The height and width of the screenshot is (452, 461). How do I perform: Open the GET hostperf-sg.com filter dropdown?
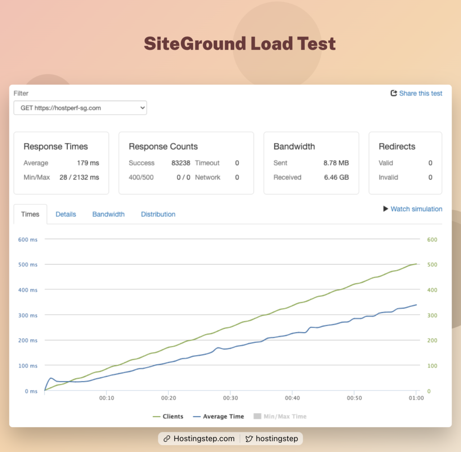point(80,108)
